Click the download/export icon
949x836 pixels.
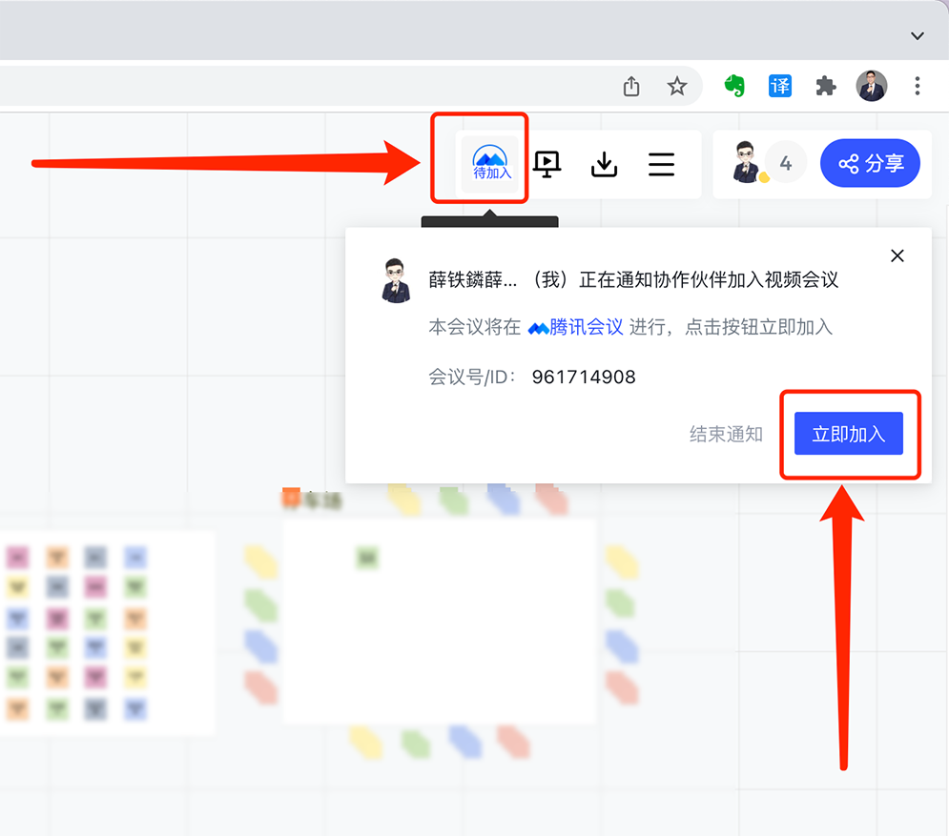click(x=604, y=165)
